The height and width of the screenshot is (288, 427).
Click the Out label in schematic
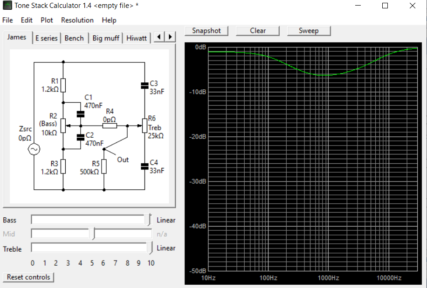pos(123,160)
